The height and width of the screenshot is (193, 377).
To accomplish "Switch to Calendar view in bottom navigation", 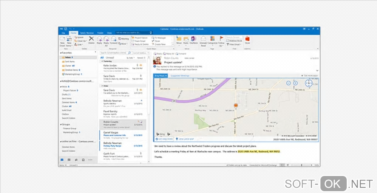I will 69,160.
